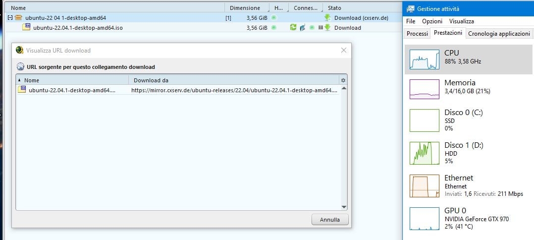Sort the download list by Stato
534x240 pixels.
tap(362, 8)
